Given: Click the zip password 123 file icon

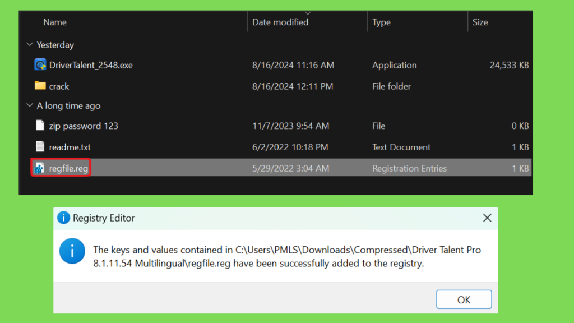Looking at the screenshot, I should point(40,125).
